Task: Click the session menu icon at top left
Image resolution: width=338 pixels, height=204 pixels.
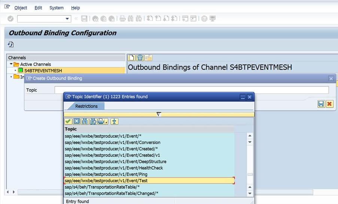Action: (7, 7)
